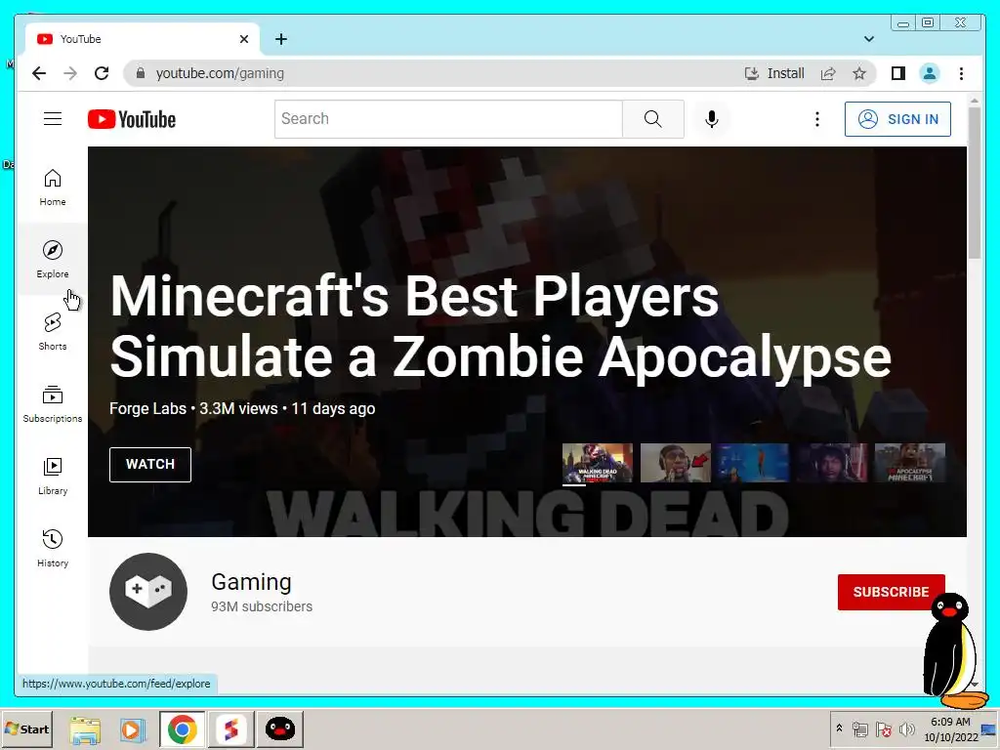The image size is (1000, 750).
Task: Click the SIGN IN button
Action: pos(897,119)
